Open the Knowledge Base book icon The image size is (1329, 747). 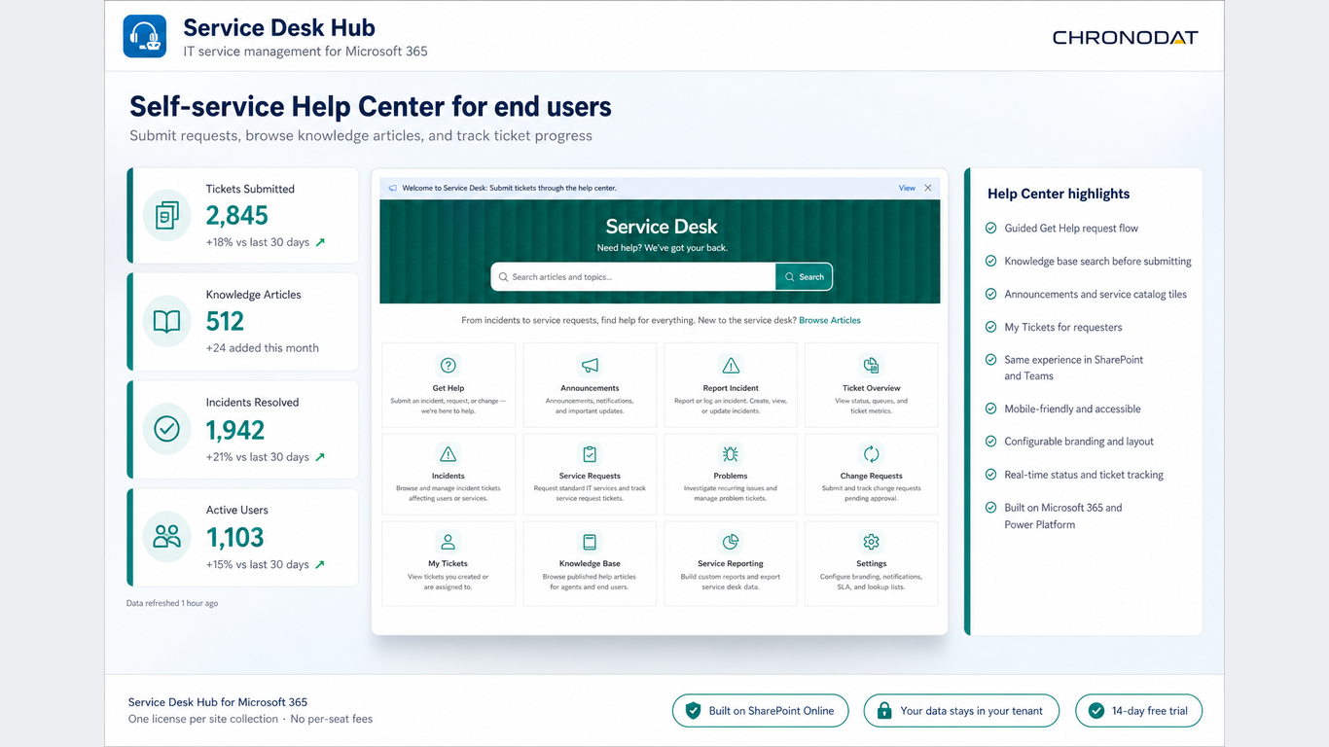tap(590, 542)
